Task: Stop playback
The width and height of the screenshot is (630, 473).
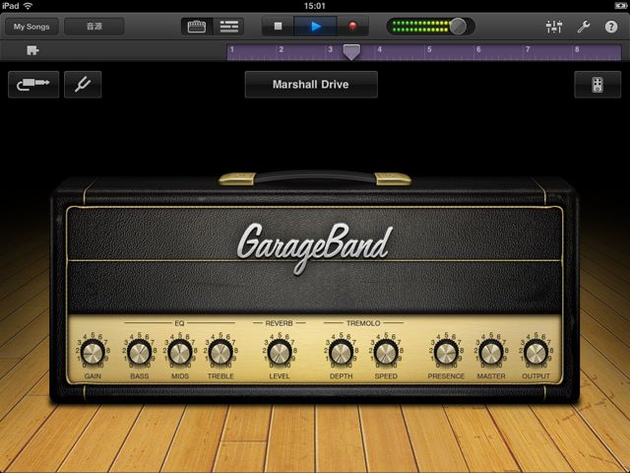Action: pos(278,27)
